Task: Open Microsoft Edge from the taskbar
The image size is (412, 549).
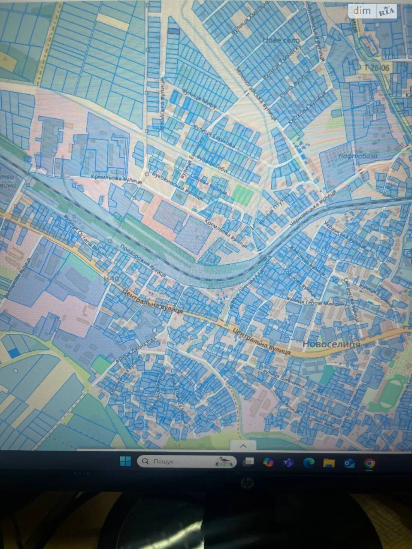Action: point(309,462)
